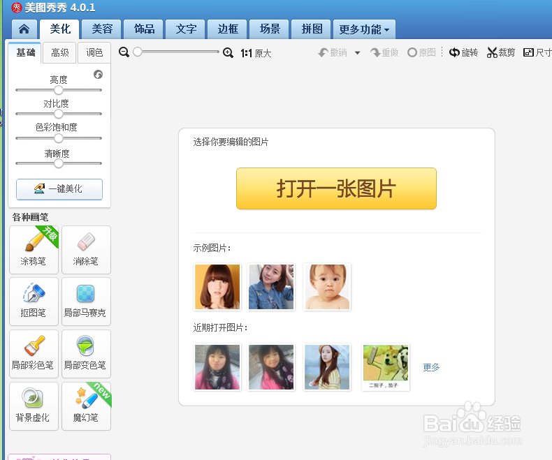Select the 背景虚化 background blur tool
This screenshot has width=552, height=460.
click(x=34, y=406)
